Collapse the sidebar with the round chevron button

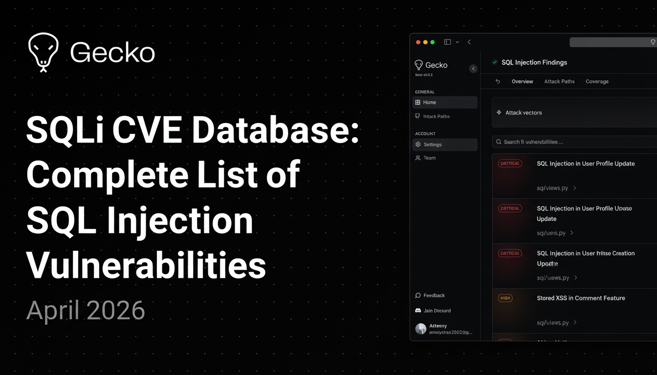click(473, 69)
